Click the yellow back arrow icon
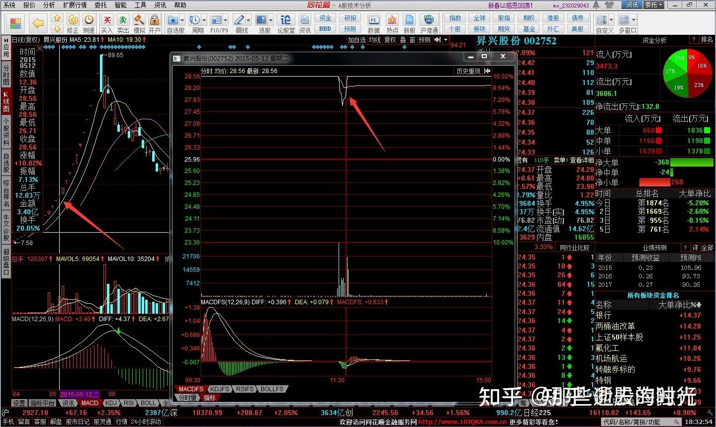 pos(38,23)
